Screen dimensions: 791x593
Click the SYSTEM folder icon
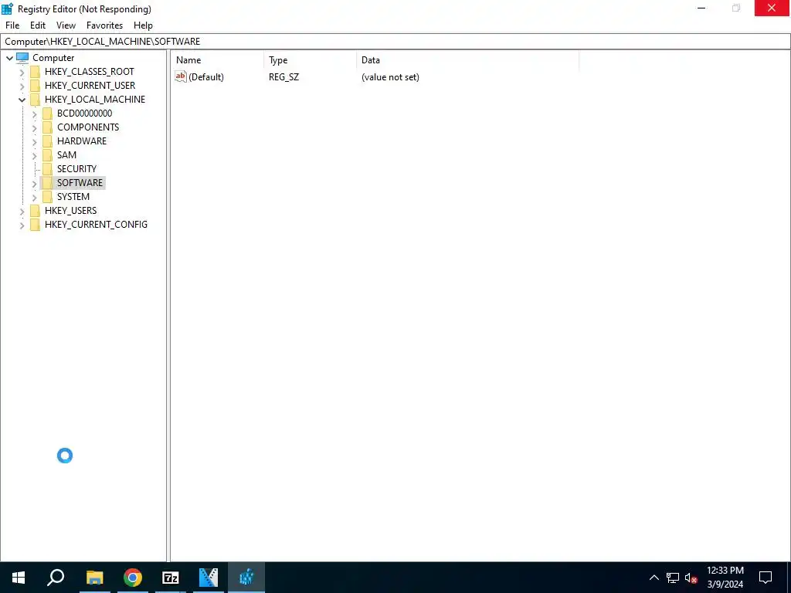pos(47,196)
